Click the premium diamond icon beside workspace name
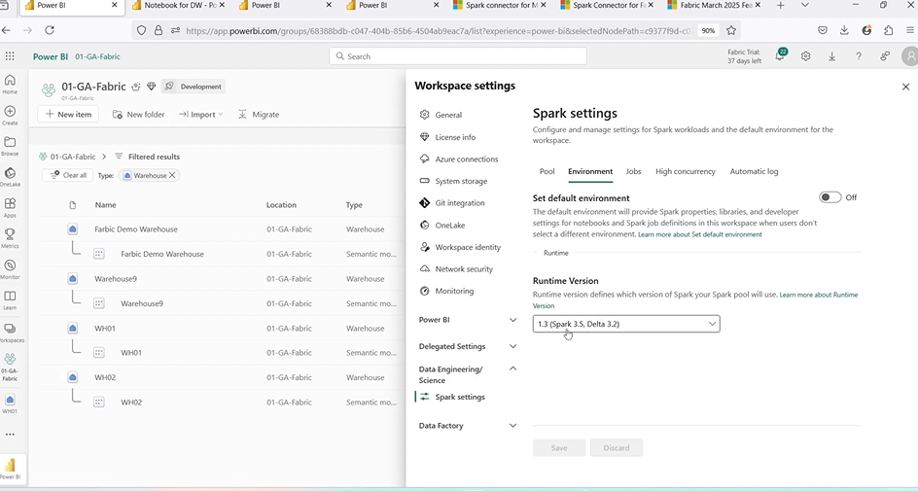 [x=151, y=87]
